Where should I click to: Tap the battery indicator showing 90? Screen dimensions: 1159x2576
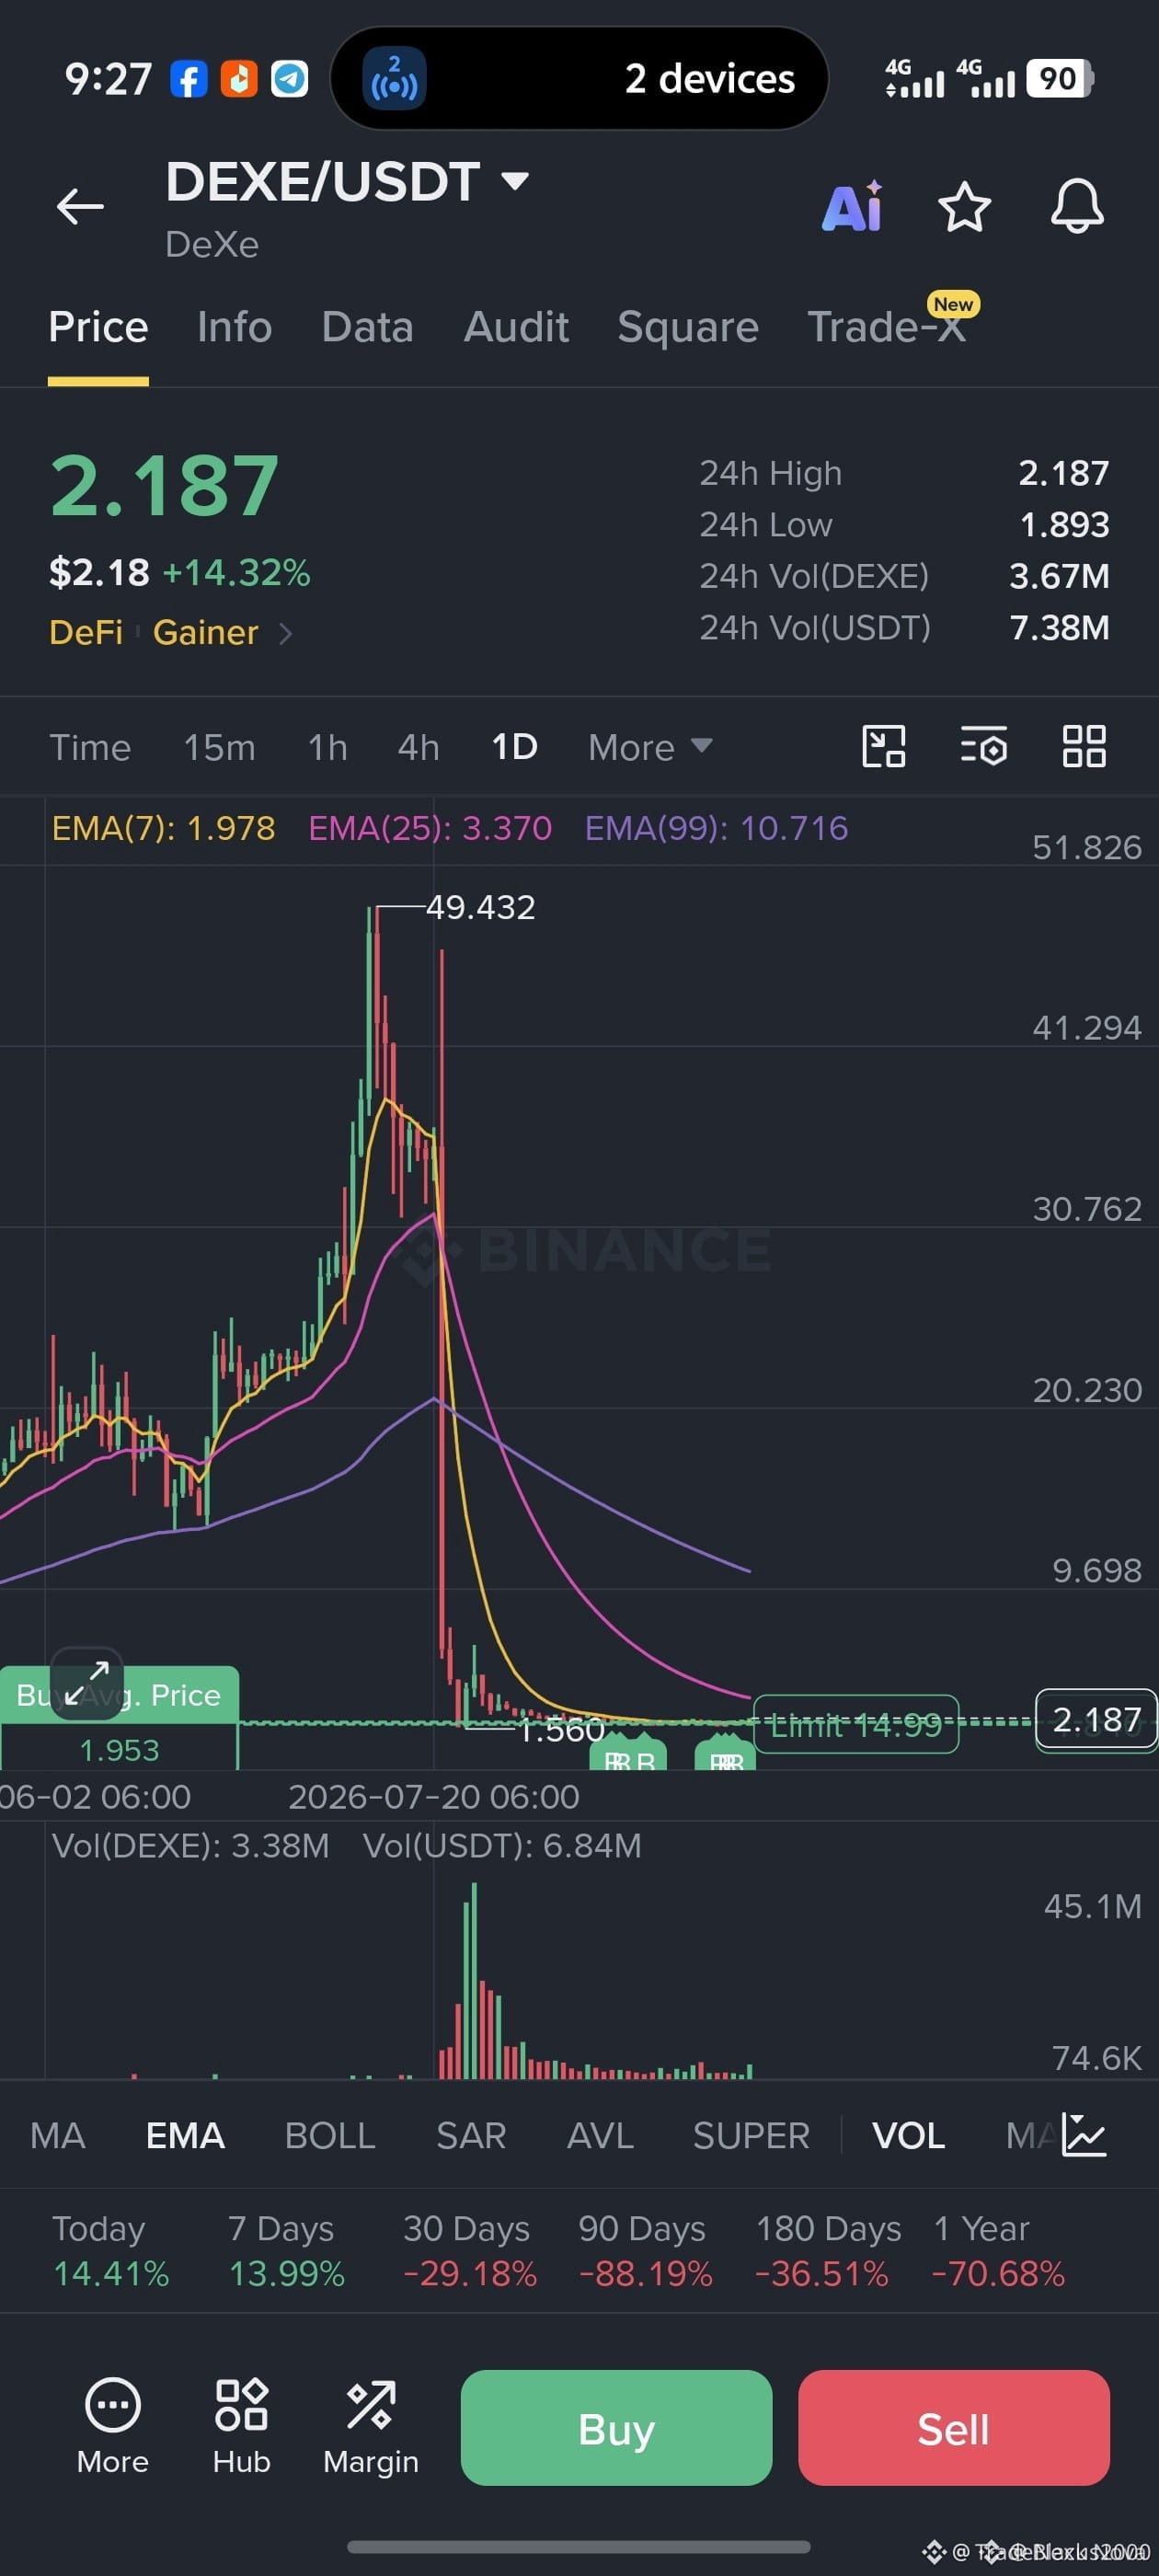[1060, 78]
